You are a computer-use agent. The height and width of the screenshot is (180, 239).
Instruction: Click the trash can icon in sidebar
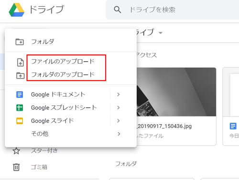pos(16,167)
